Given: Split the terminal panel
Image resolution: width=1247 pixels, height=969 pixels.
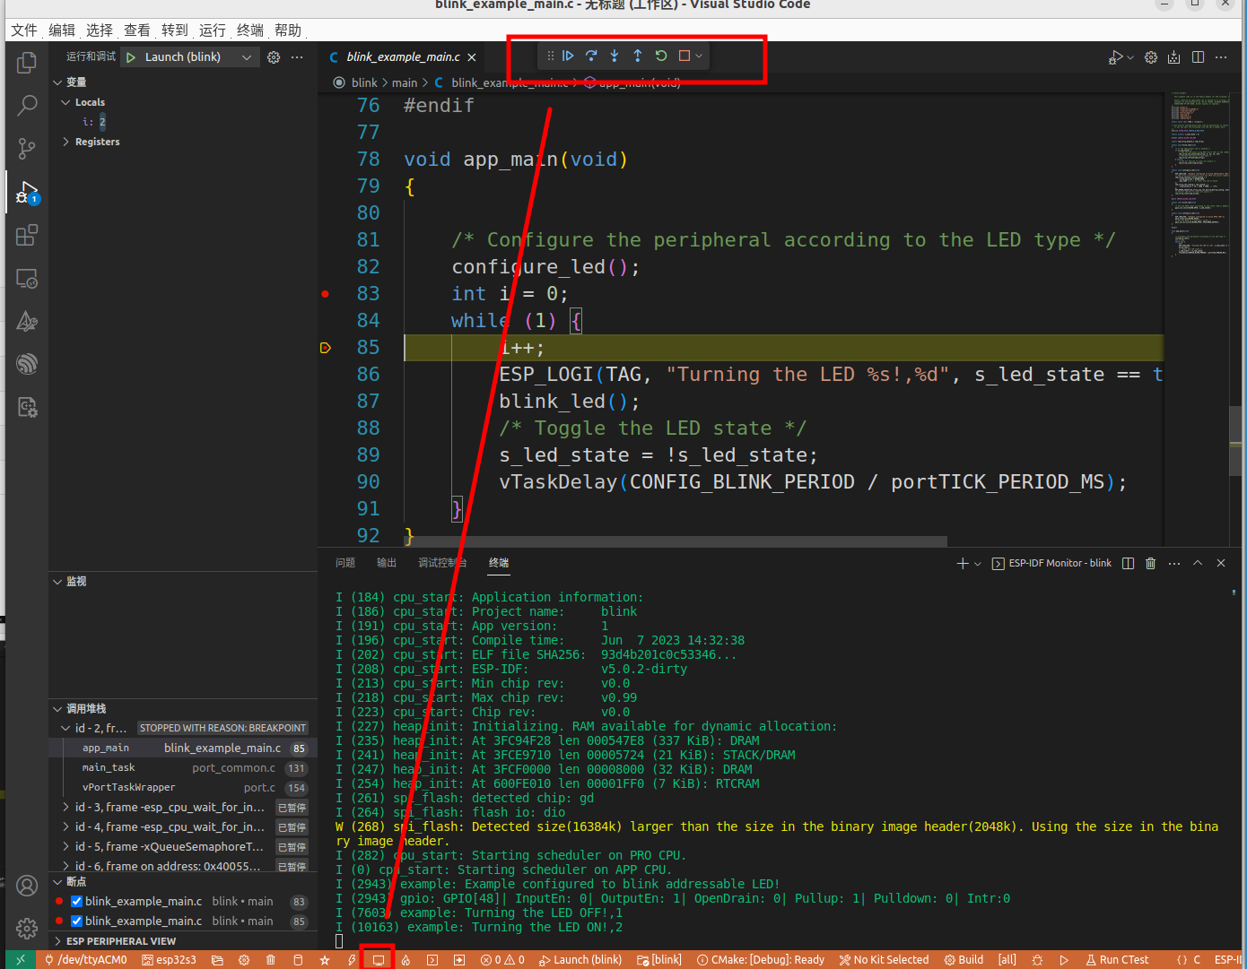Looking at the screenshot, I should [x=1128, y=563].
